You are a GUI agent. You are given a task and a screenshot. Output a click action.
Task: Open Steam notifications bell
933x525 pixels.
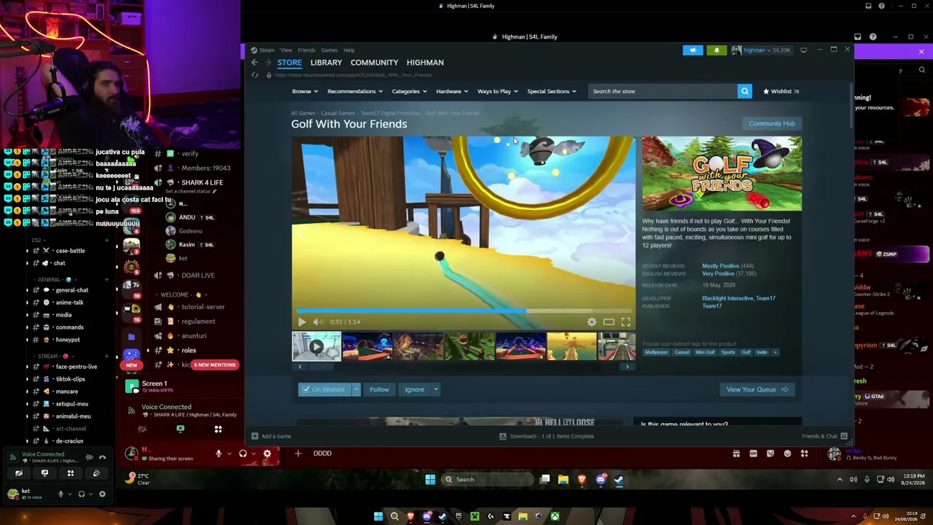coord(717,50)
